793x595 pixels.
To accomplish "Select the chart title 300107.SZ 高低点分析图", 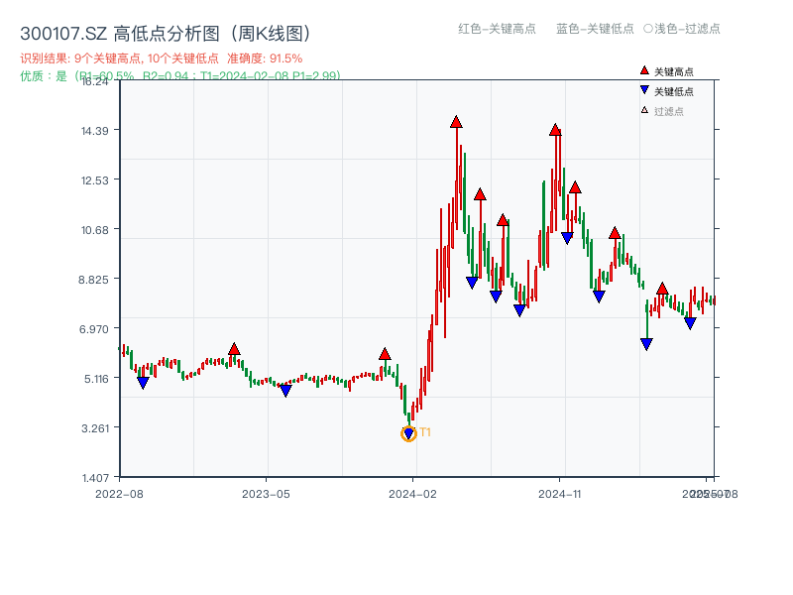I will tap(164, 31).
